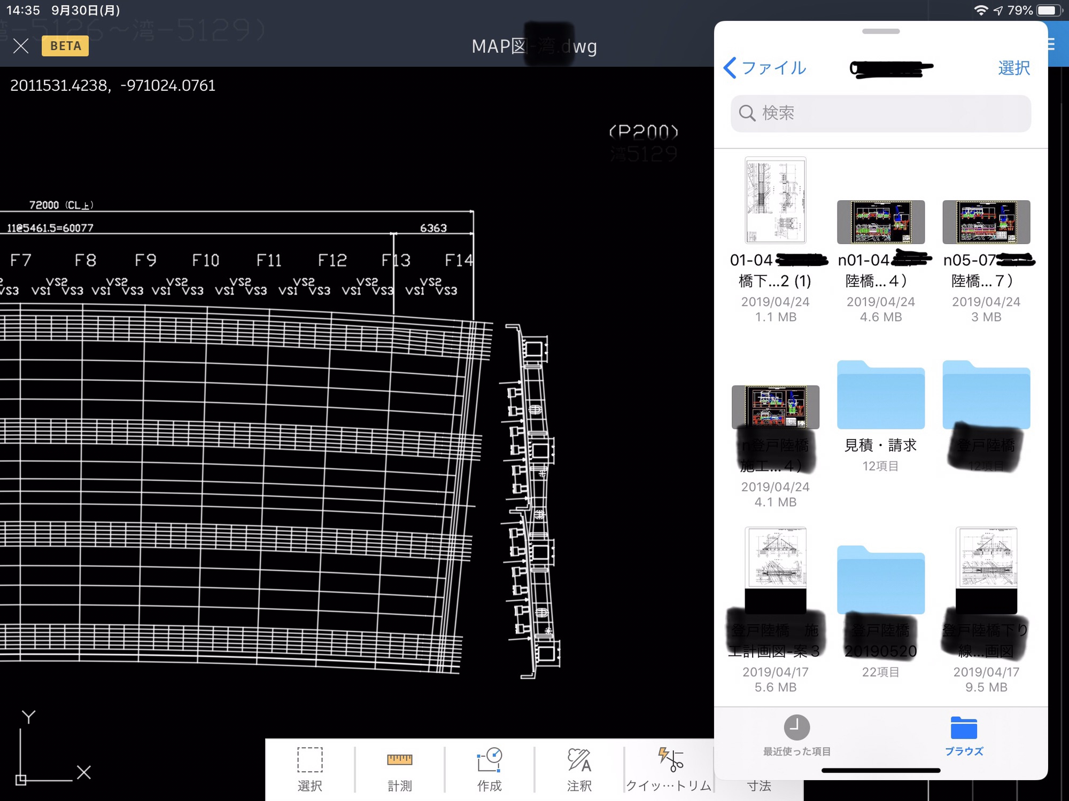This screenshot has width=1069, height=801.
Task: Open the 9.5 MB document thumbnail
Action: pos(986,570)
